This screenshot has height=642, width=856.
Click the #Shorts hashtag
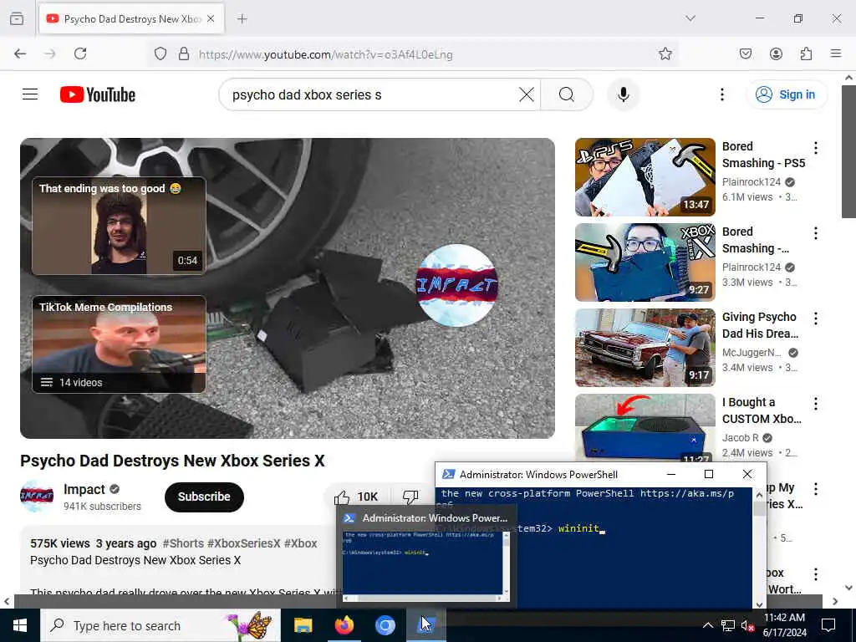click(183, 543)
